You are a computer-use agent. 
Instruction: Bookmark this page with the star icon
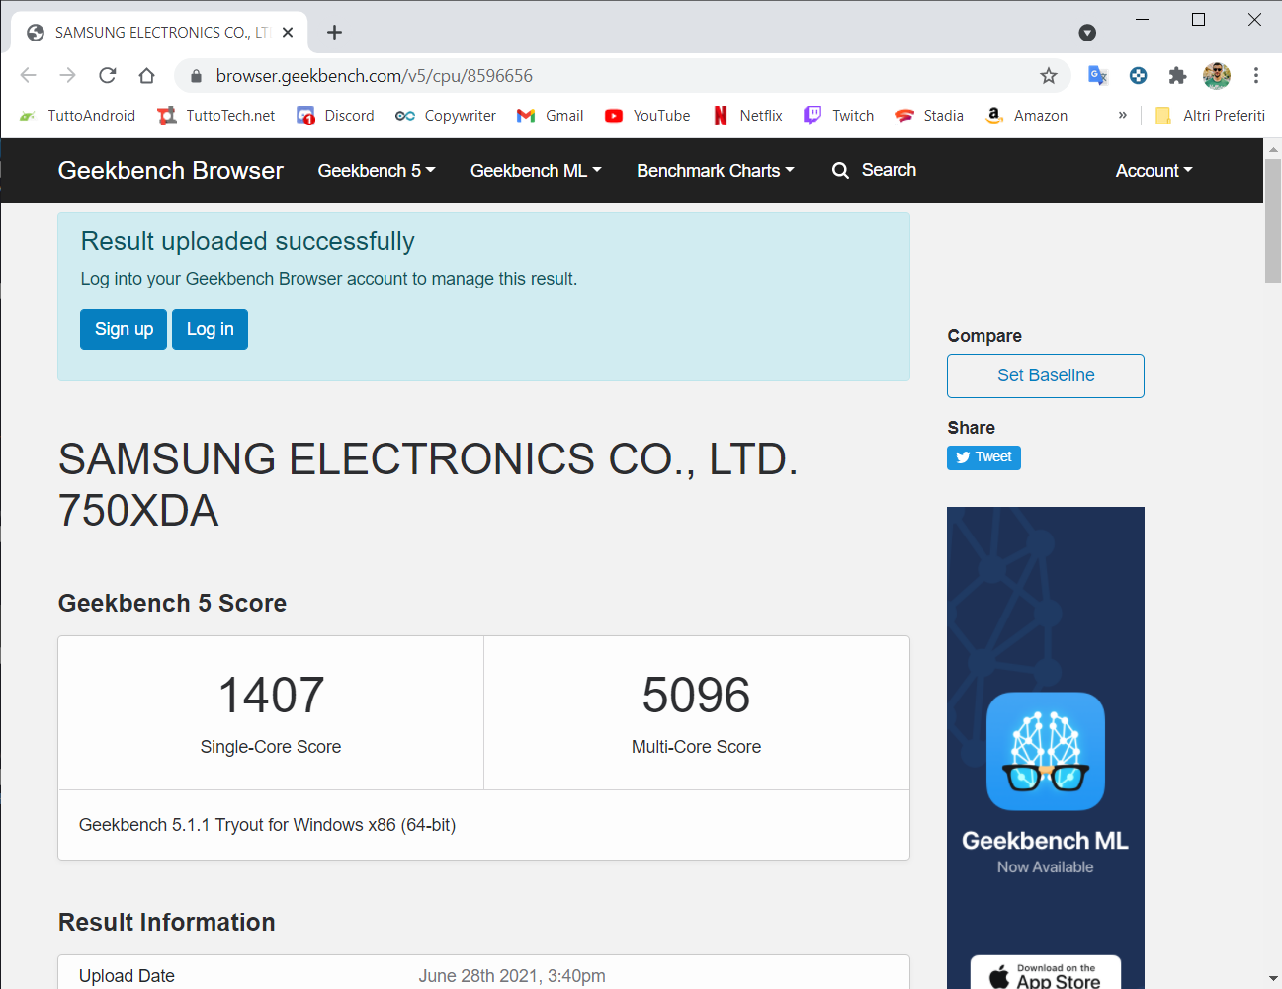click(1048, 76)
